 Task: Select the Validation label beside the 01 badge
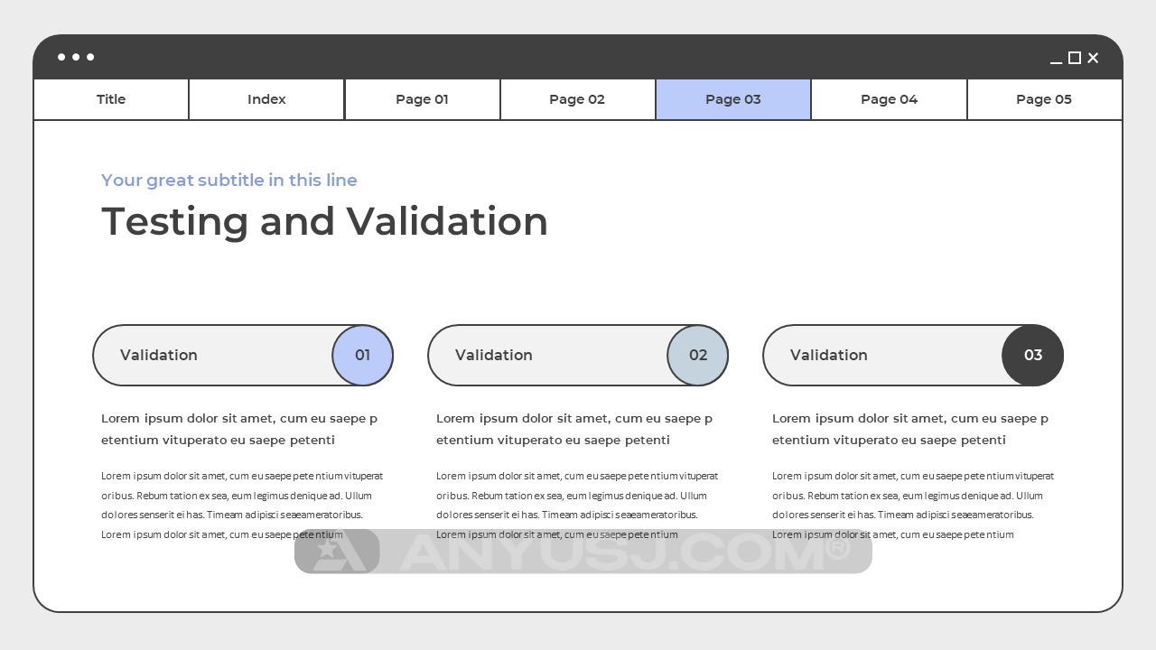(x=159, y=355)
